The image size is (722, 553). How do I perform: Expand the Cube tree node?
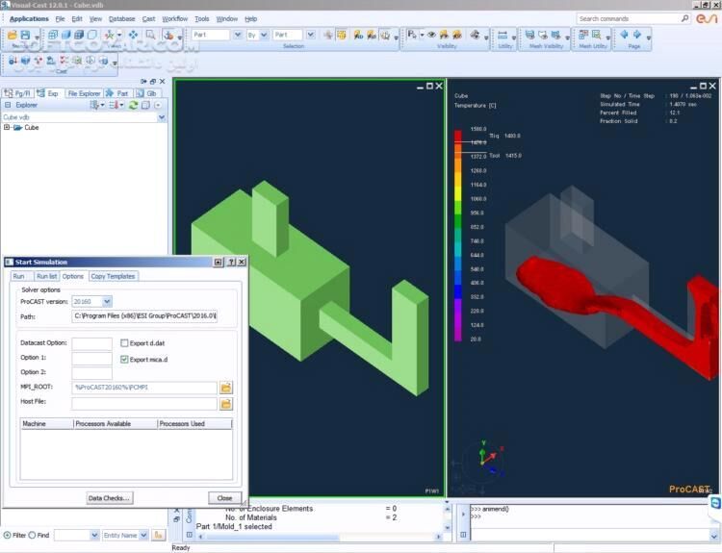pos(7,127)
